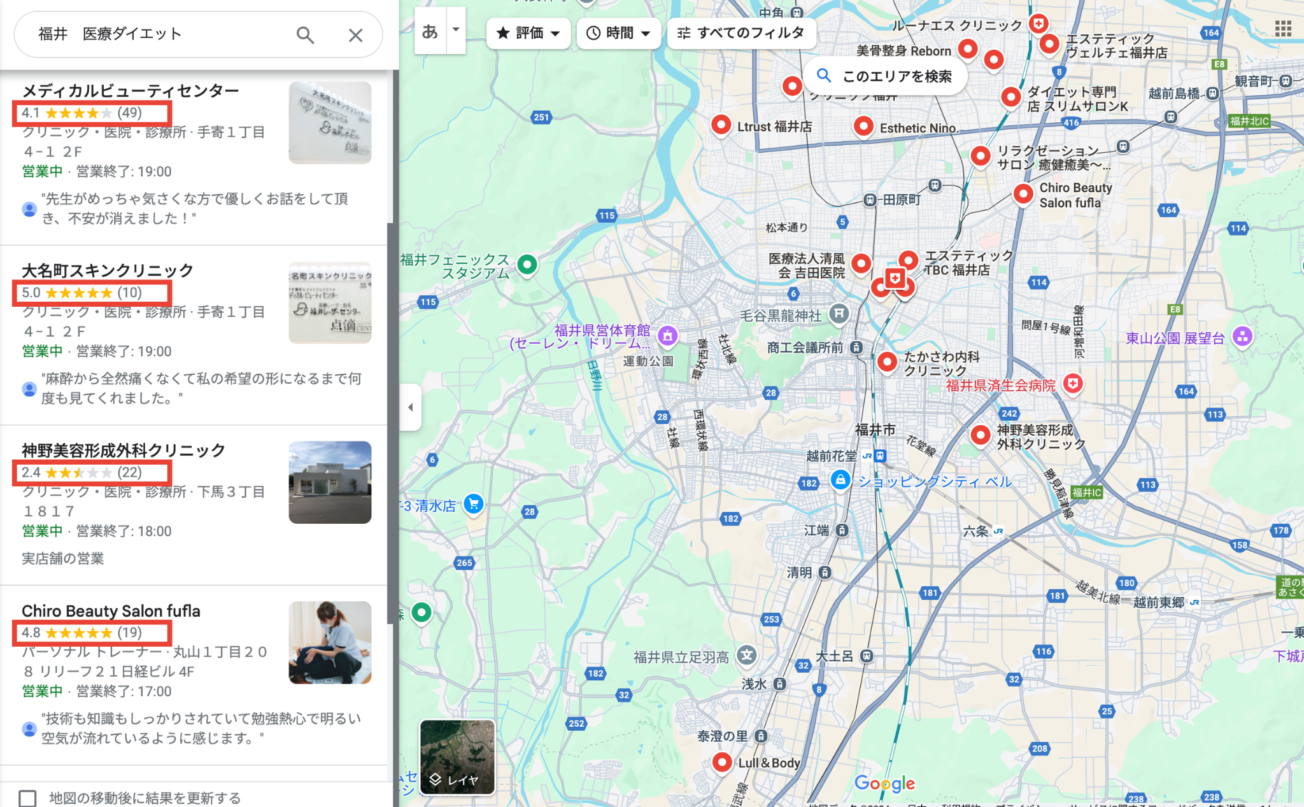Clear the search with X icon

[x=355, y=35]
